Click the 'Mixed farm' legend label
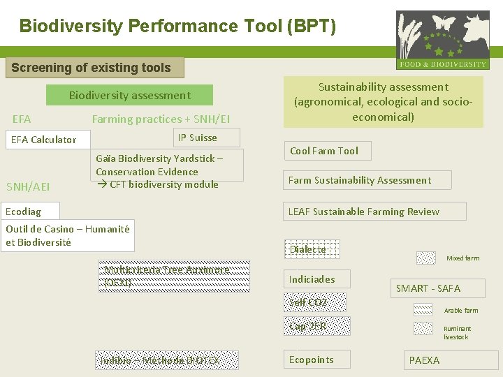The height and width of the screenshot is (377, 503). click(x=463, y=258)
